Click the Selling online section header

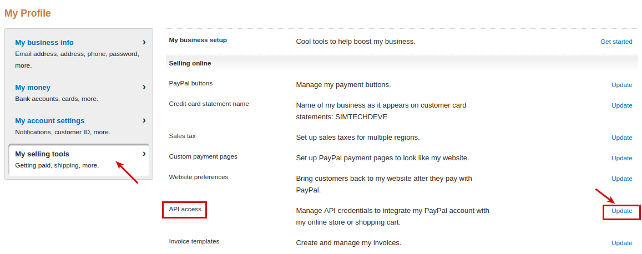click(x=190, y=63)
